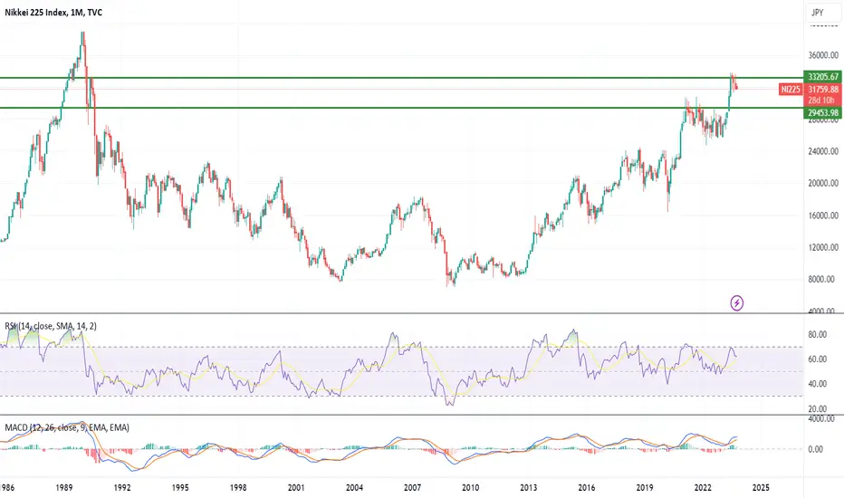The width and height of the screenshot is (844, 498).
Task: Click the MACD (12, 26, close) indicator legend
Action: (67, 428)
